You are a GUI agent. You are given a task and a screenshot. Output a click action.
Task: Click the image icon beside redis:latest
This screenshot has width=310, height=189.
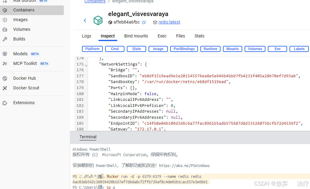pos(155,22)
